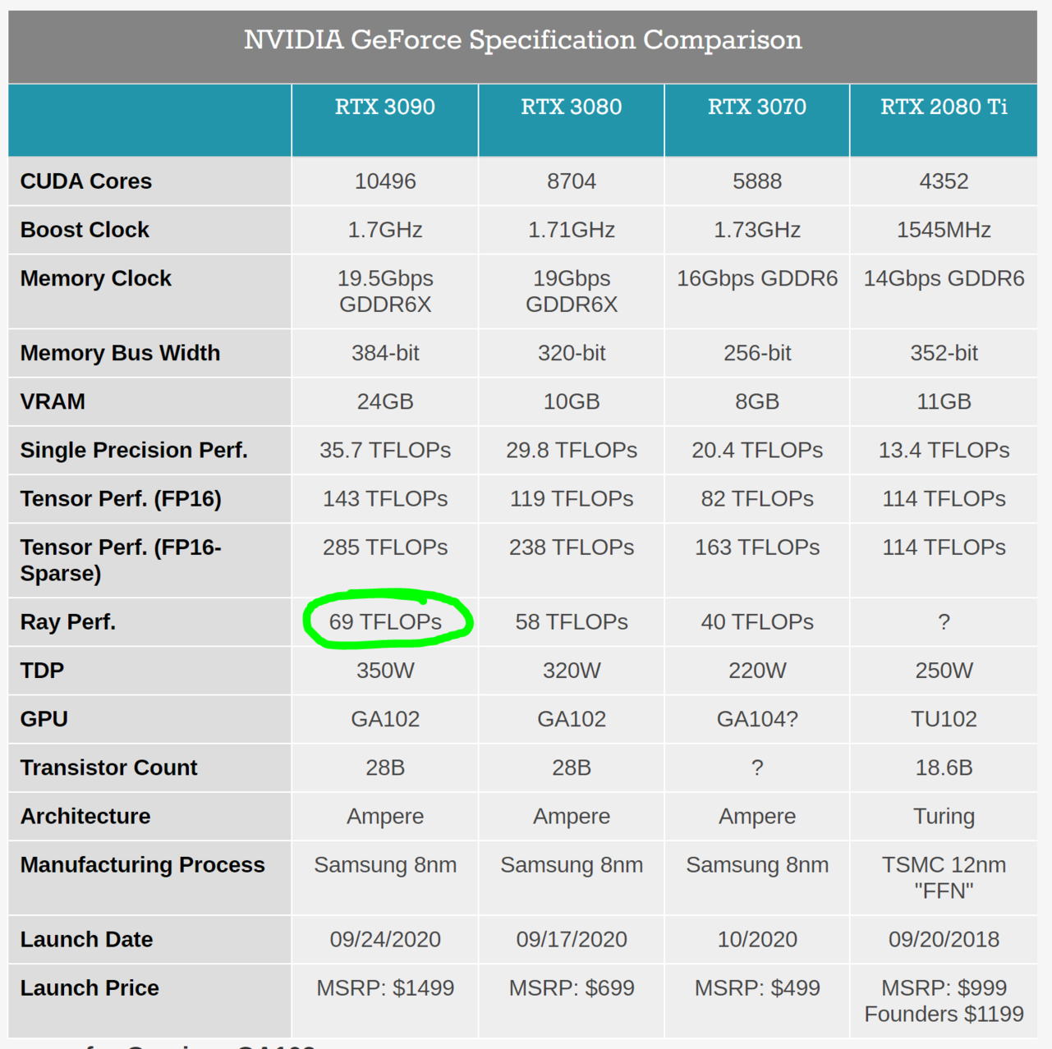Screen dimensions: 1052x1049
Task: Select the RTX 3090 column header
Action: (384, 108)
